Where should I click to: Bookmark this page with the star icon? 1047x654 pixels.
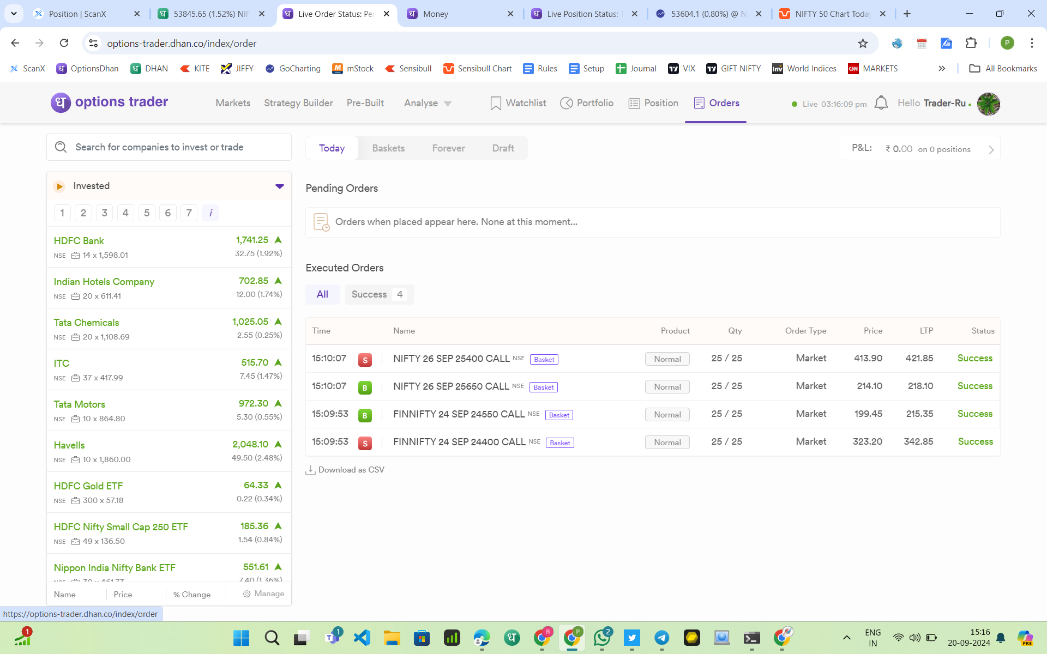[863, 43]
